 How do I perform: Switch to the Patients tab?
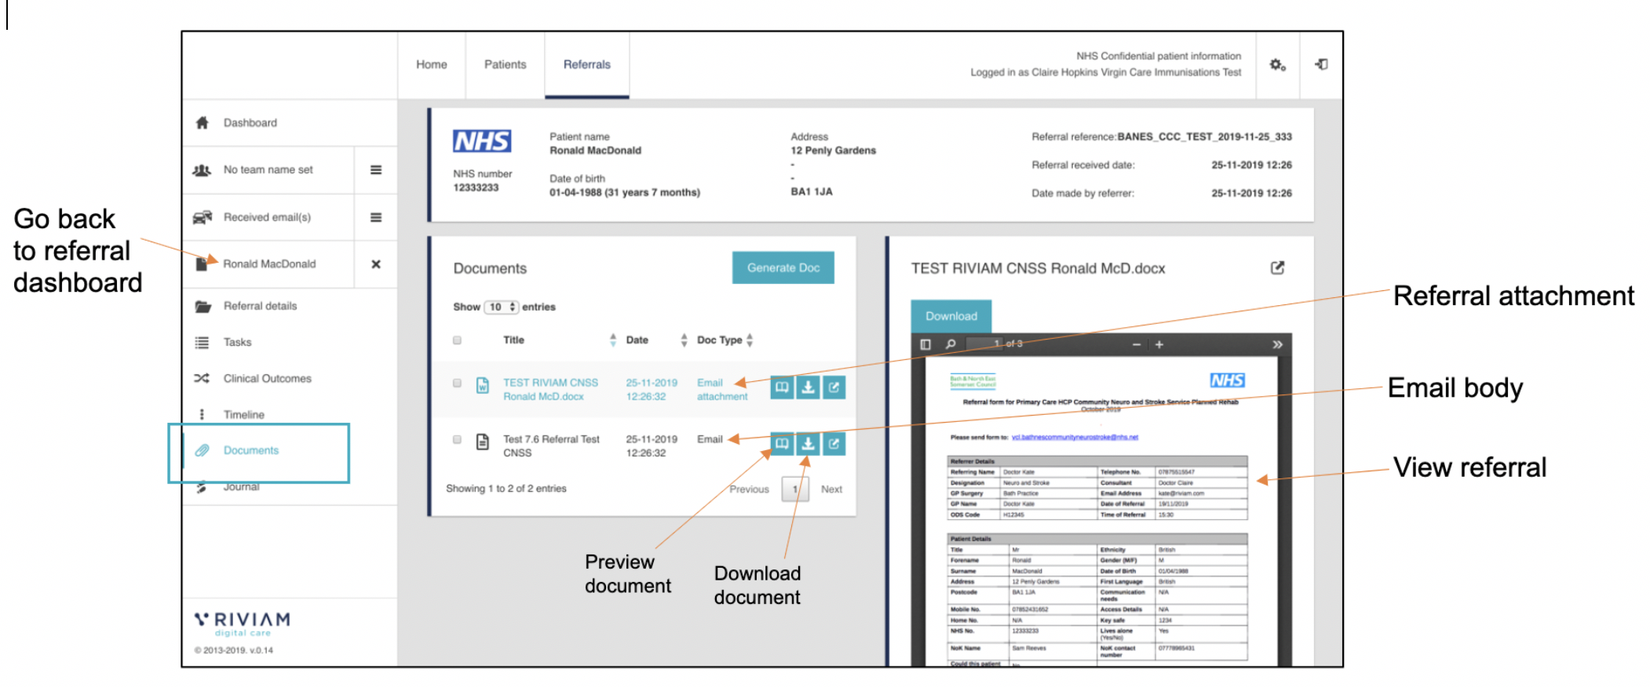pos(505,65)
